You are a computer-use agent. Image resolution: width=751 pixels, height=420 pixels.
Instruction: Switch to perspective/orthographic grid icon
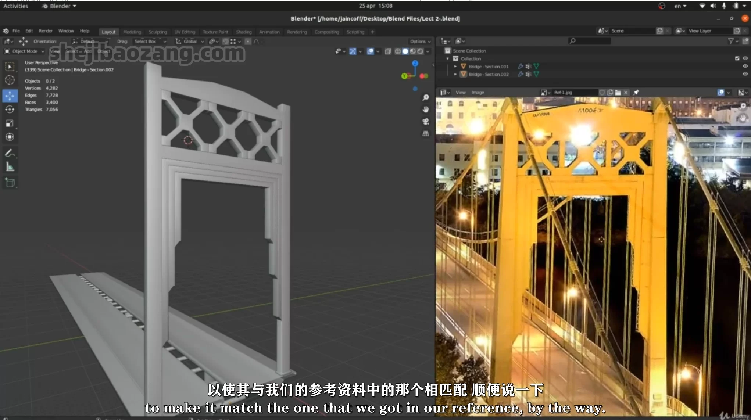(x=426, y=134)
